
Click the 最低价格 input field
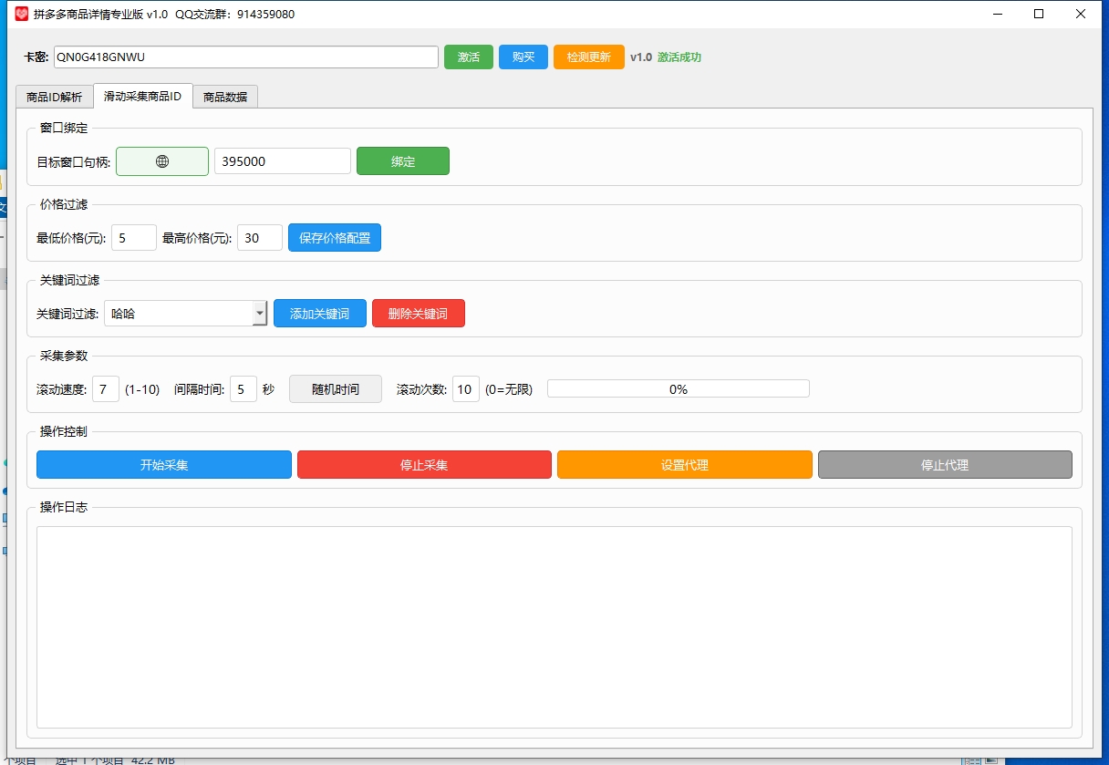point(134,238)
